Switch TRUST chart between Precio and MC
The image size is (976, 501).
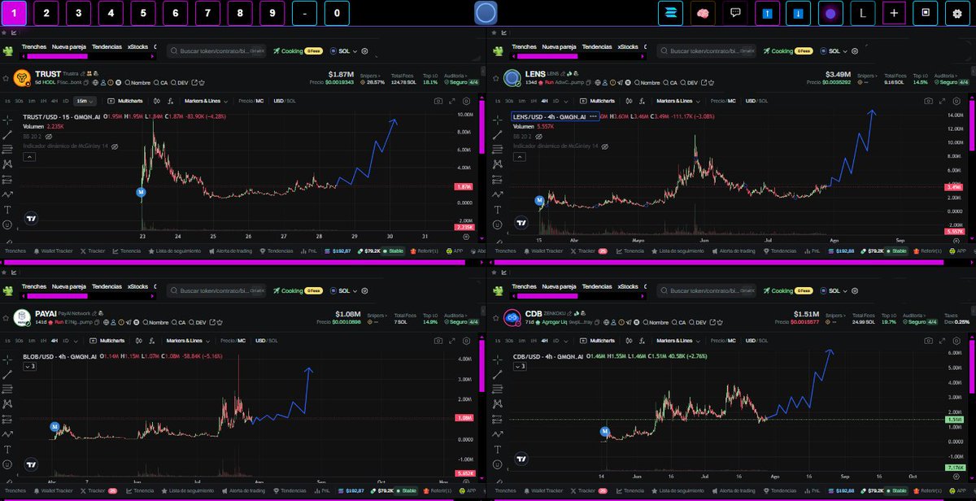[251, 101]
